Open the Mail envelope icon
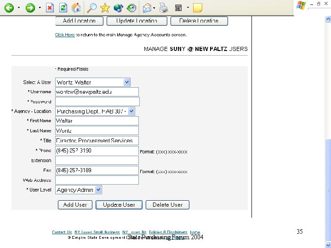The width and height of the screenshot is (331, 248). click(x=147, y=8)
